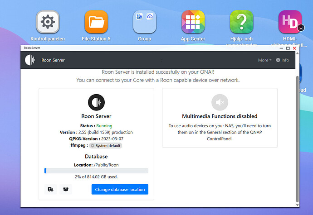Click the large Roon Server card logo
The image size is (313, 215).
[96, 102]
